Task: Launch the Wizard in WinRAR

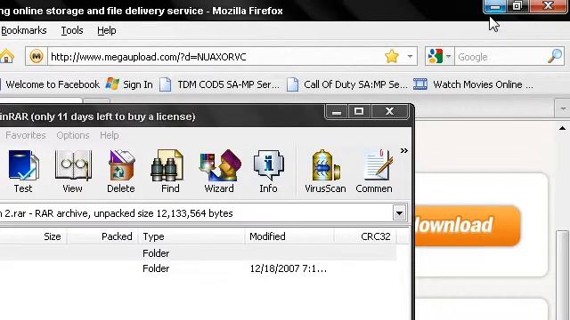Action: [219, 172]
